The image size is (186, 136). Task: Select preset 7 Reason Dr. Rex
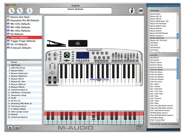coord(24,81)
